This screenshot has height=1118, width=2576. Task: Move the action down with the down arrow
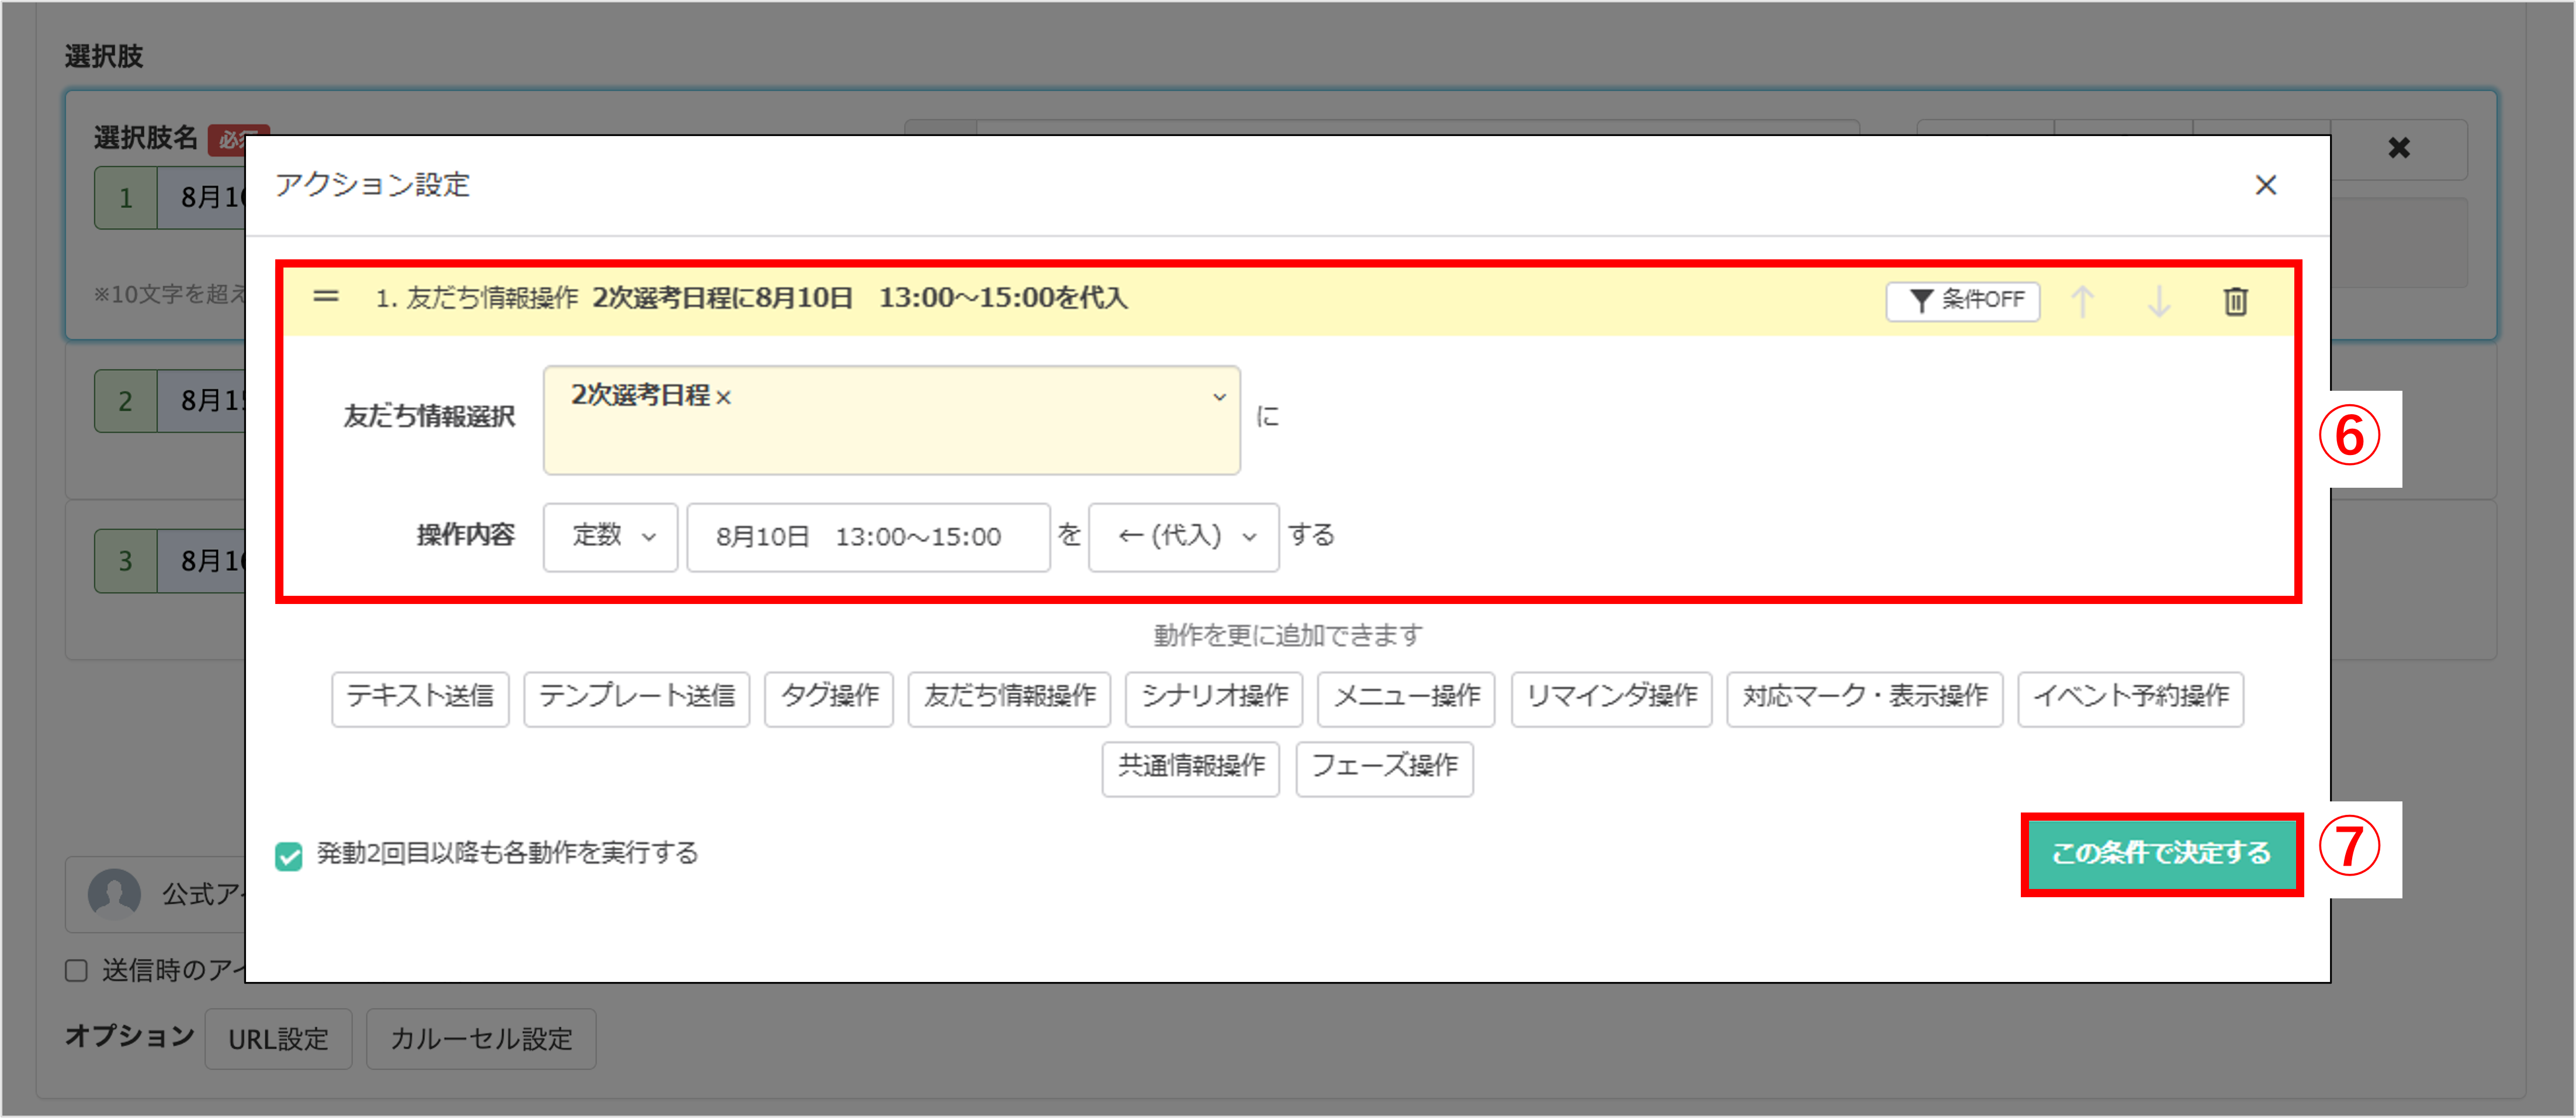[2158, 301]
